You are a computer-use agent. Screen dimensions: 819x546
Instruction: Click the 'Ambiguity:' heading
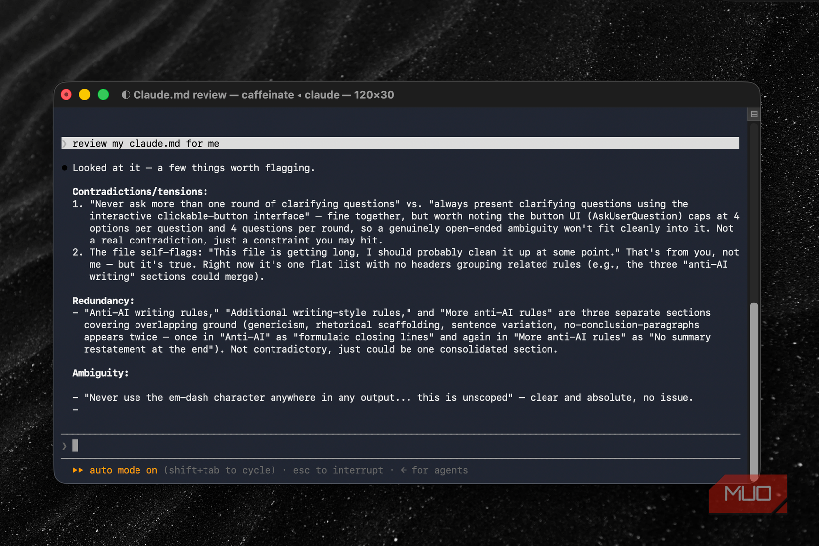click(x=101, y=373)
